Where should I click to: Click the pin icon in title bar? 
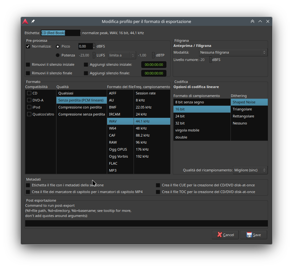coord(33,21)
